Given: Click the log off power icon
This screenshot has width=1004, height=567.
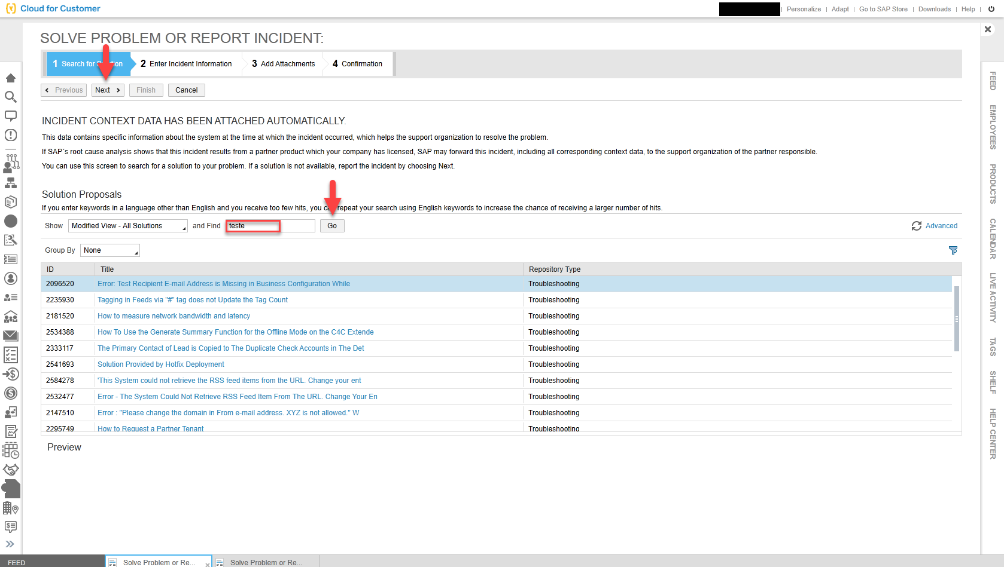Looking at the screenshot, I should [x=991, y=9].
